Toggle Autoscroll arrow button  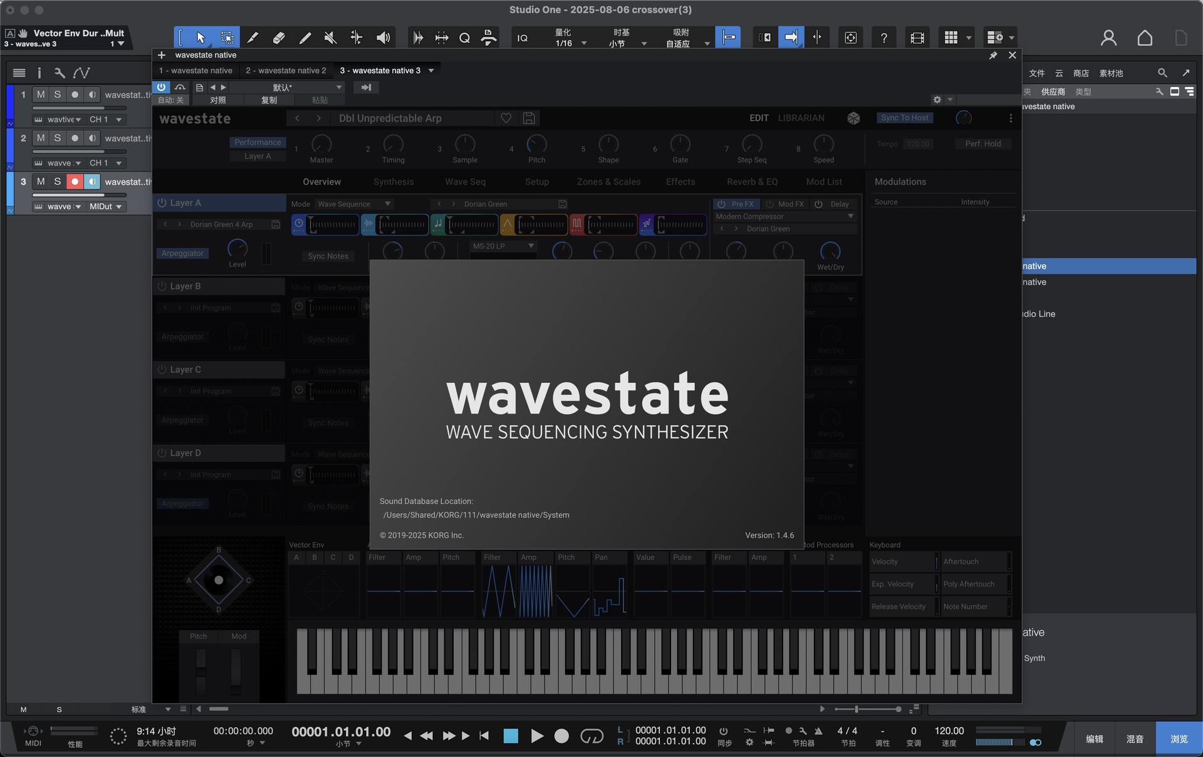click(x=791, y=38)
